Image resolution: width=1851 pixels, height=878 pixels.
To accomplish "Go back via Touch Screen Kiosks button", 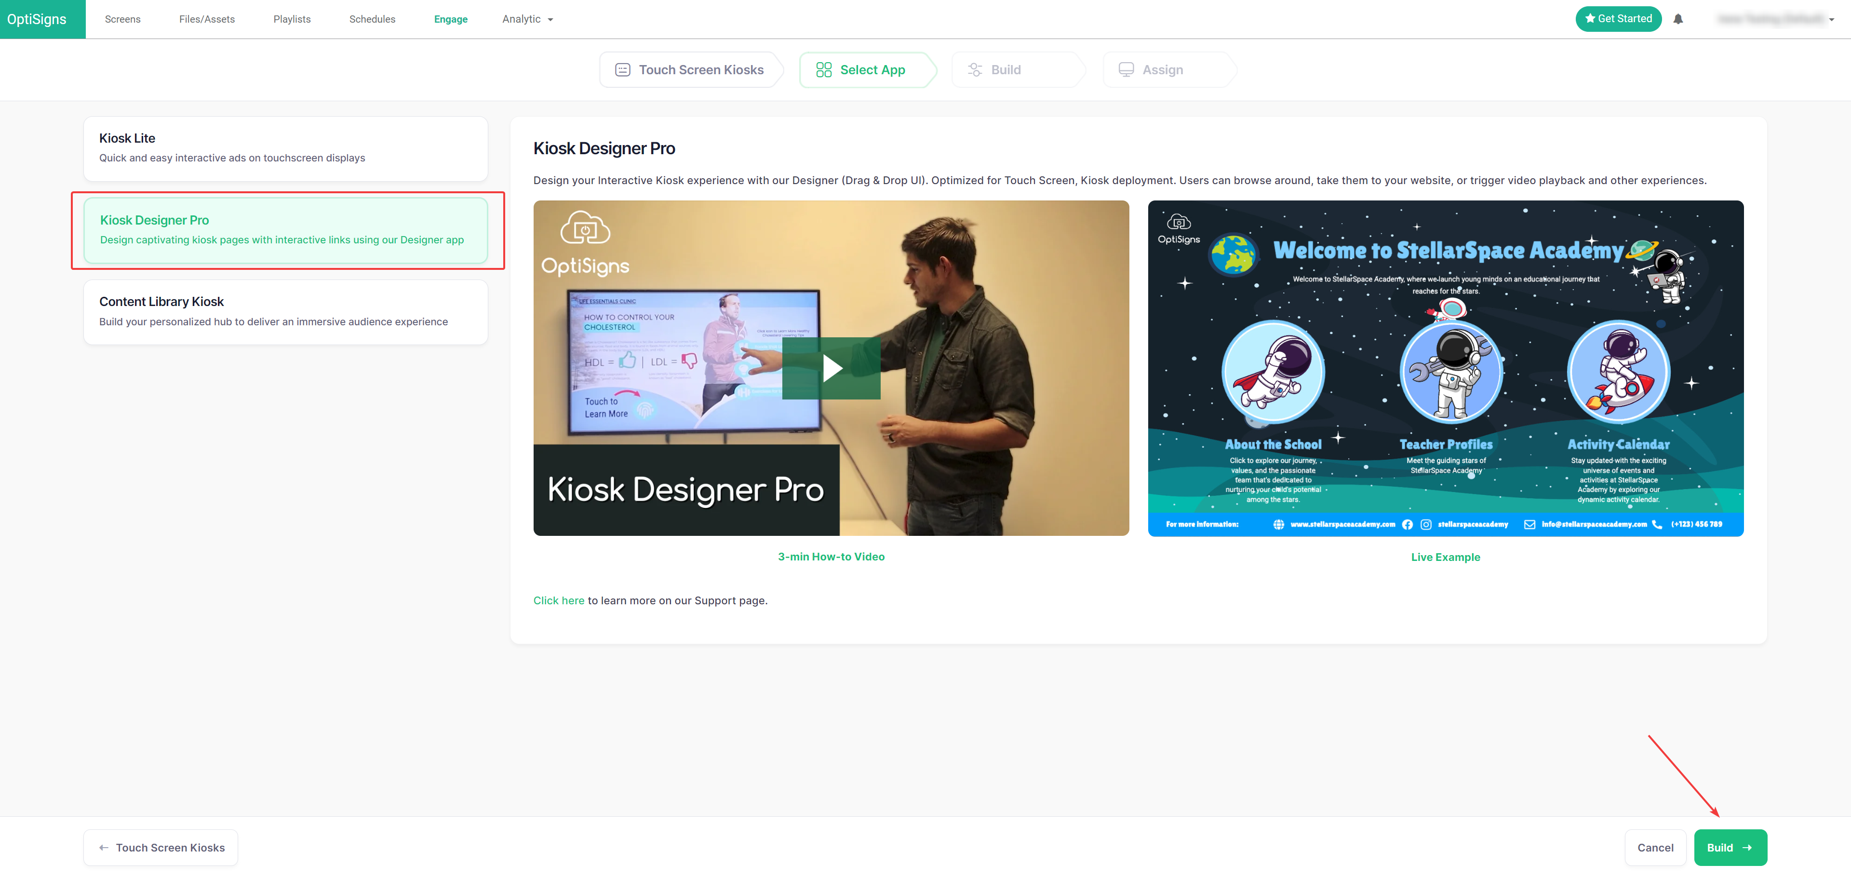I will click(161, 847).
